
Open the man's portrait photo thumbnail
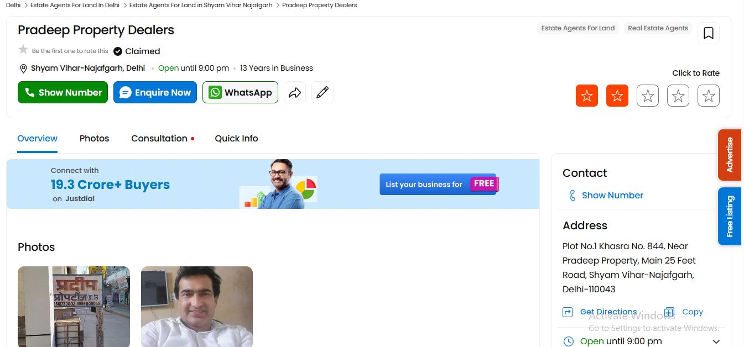tap(197, 307)
